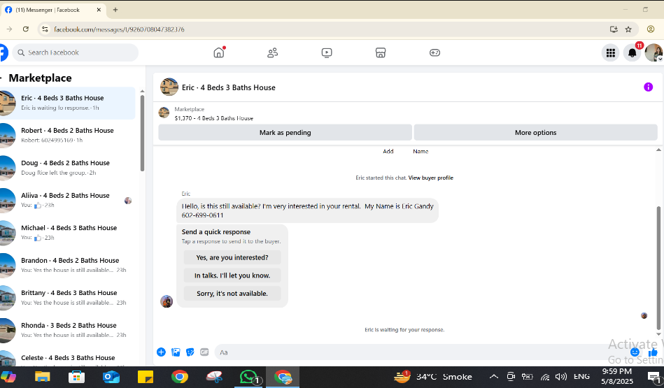This screenshot has height=388, width=664.
Task: Click the attach photo icon in composer
Action: (176, 352)
